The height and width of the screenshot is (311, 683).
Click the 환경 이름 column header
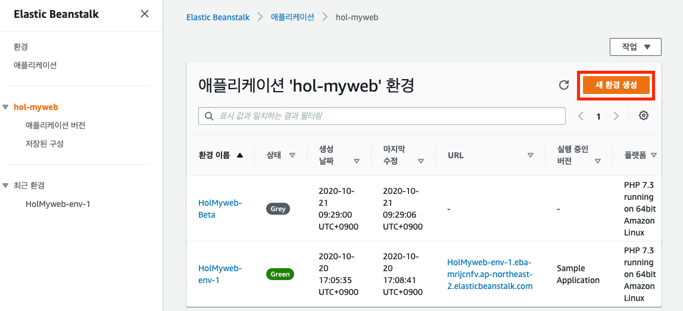214,155
